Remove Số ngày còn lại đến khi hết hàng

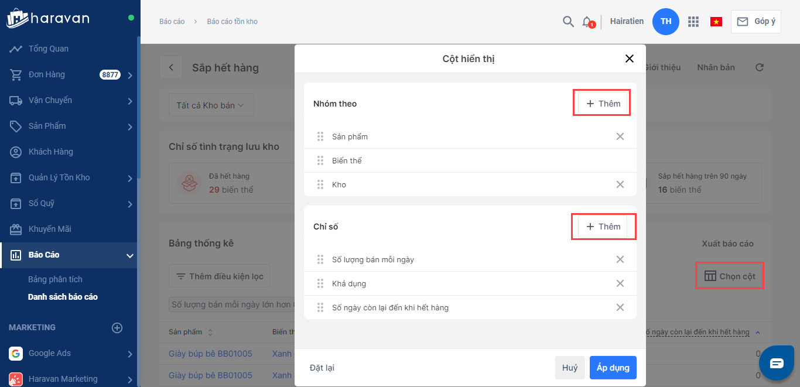(620, 307)
